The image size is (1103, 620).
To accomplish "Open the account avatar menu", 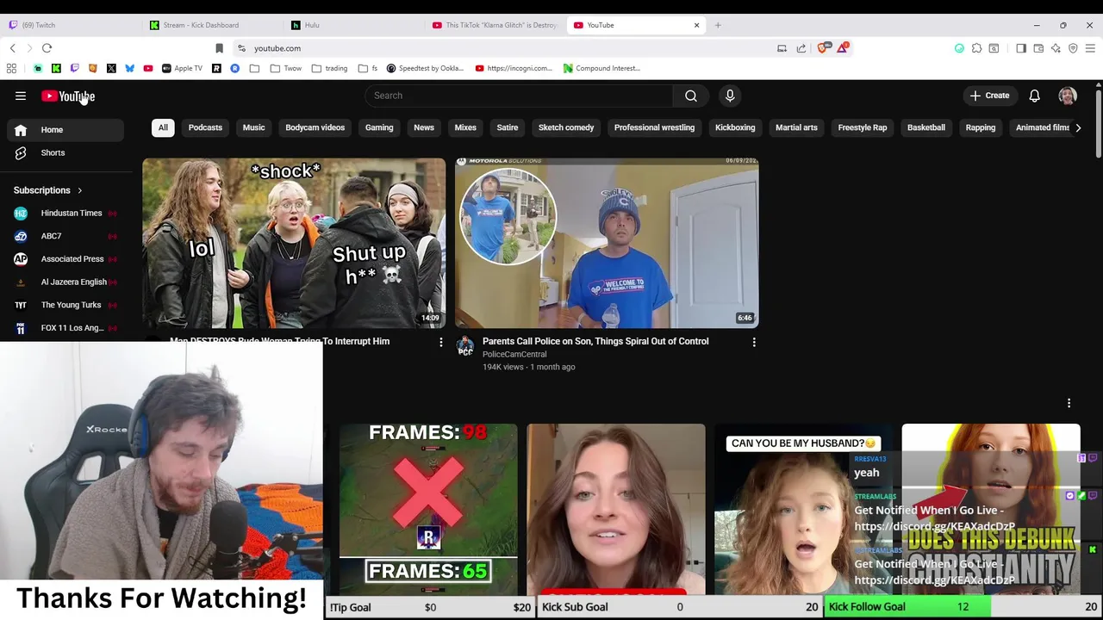I will click(x=1068, y=96).
